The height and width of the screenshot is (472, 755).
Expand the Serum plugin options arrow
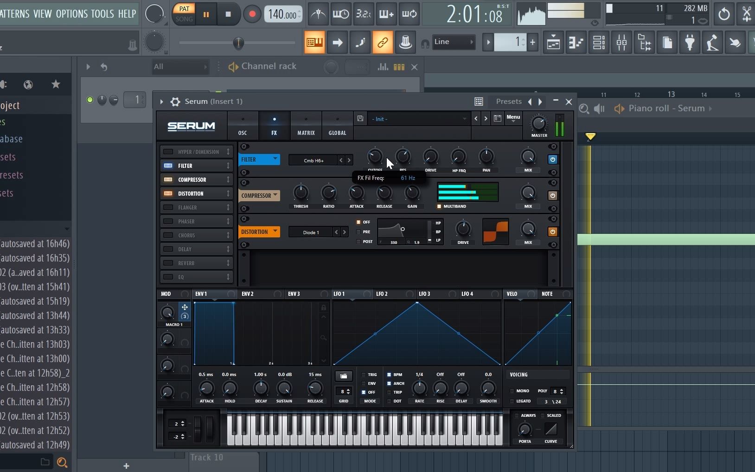click(x=161, y=102)
